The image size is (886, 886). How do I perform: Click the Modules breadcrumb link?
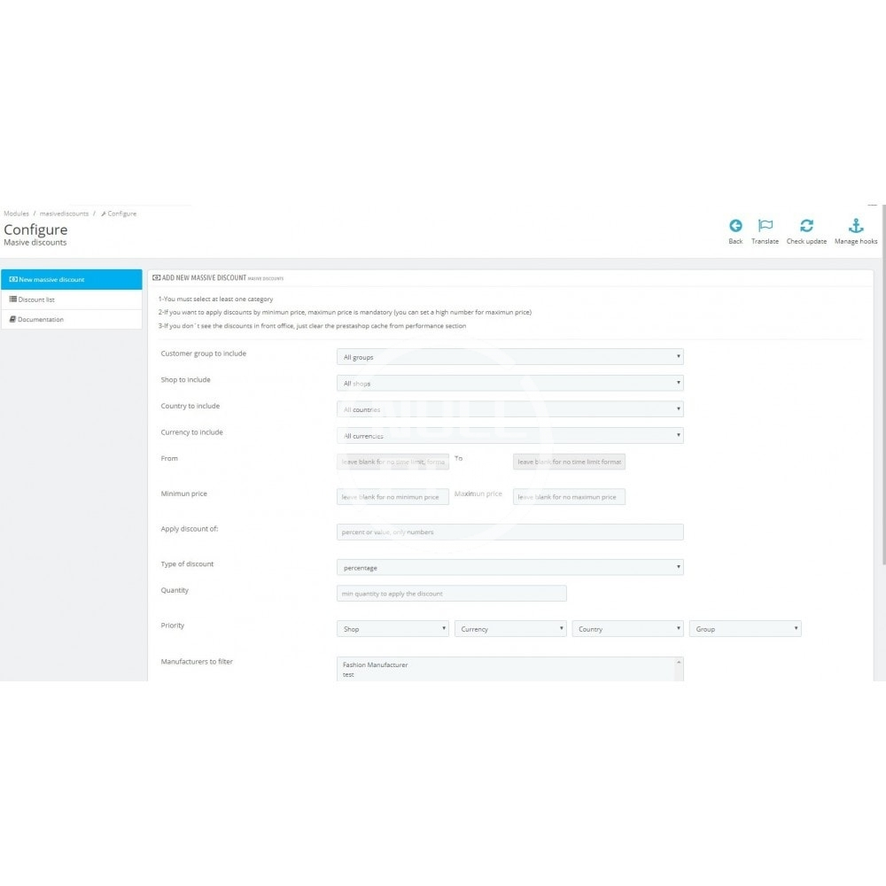tap(16, 214)
